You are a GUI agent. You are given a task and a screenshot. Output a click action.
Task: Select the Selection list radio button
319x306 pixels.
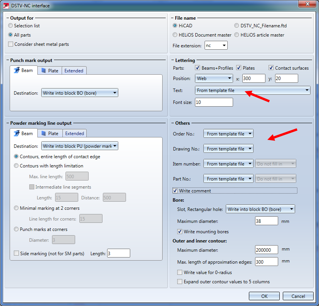pyautogui.click(x=10, y=26)
